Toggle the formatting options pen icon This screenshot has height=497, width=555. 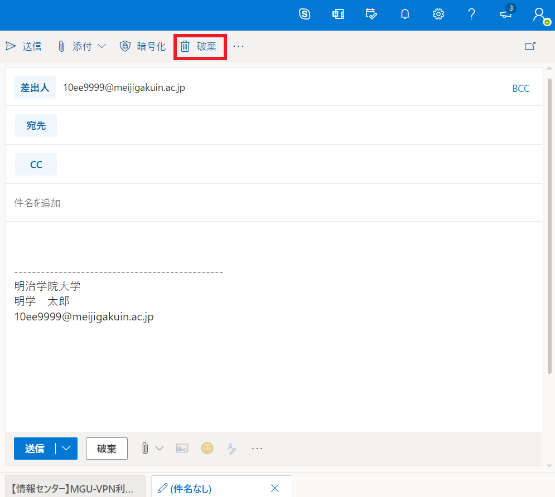click(231, 449)
